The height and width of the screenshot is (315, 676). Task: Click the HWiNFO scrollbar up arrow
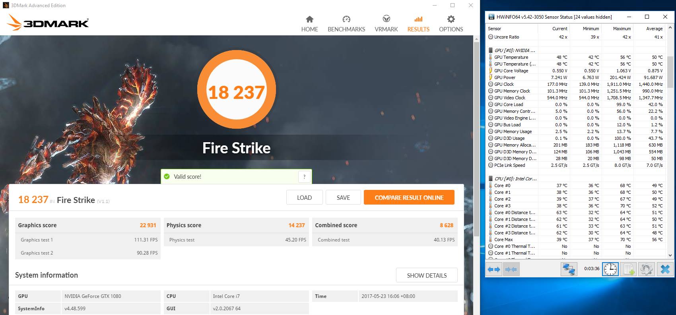[x=670, y=28]
